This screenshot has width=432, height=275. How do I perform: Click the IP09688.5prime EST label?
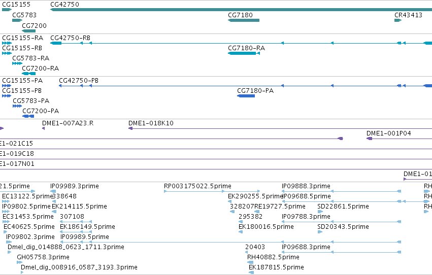click(x=307, y=196)
